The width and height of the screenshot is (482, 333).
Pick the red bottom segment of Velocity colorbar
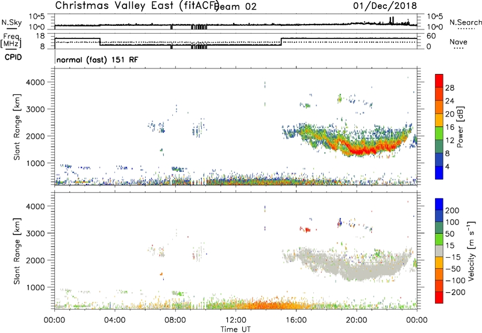(x=439, y=298)
